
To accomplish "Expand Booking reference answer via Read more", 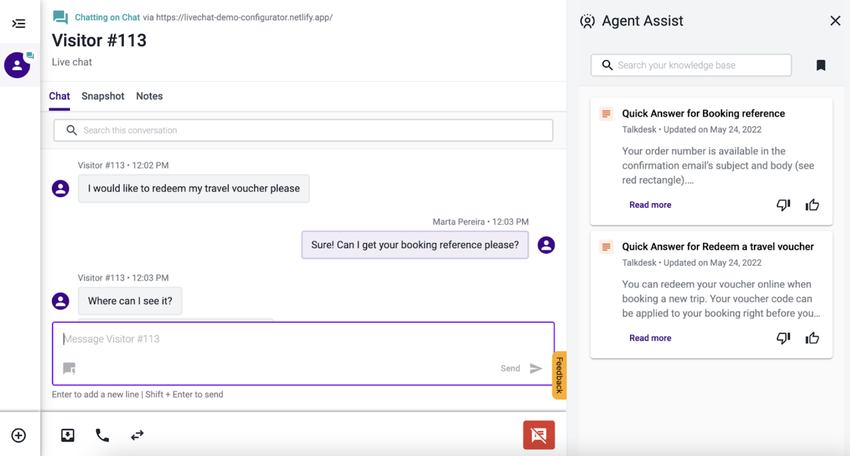I will tap(650, 204).
